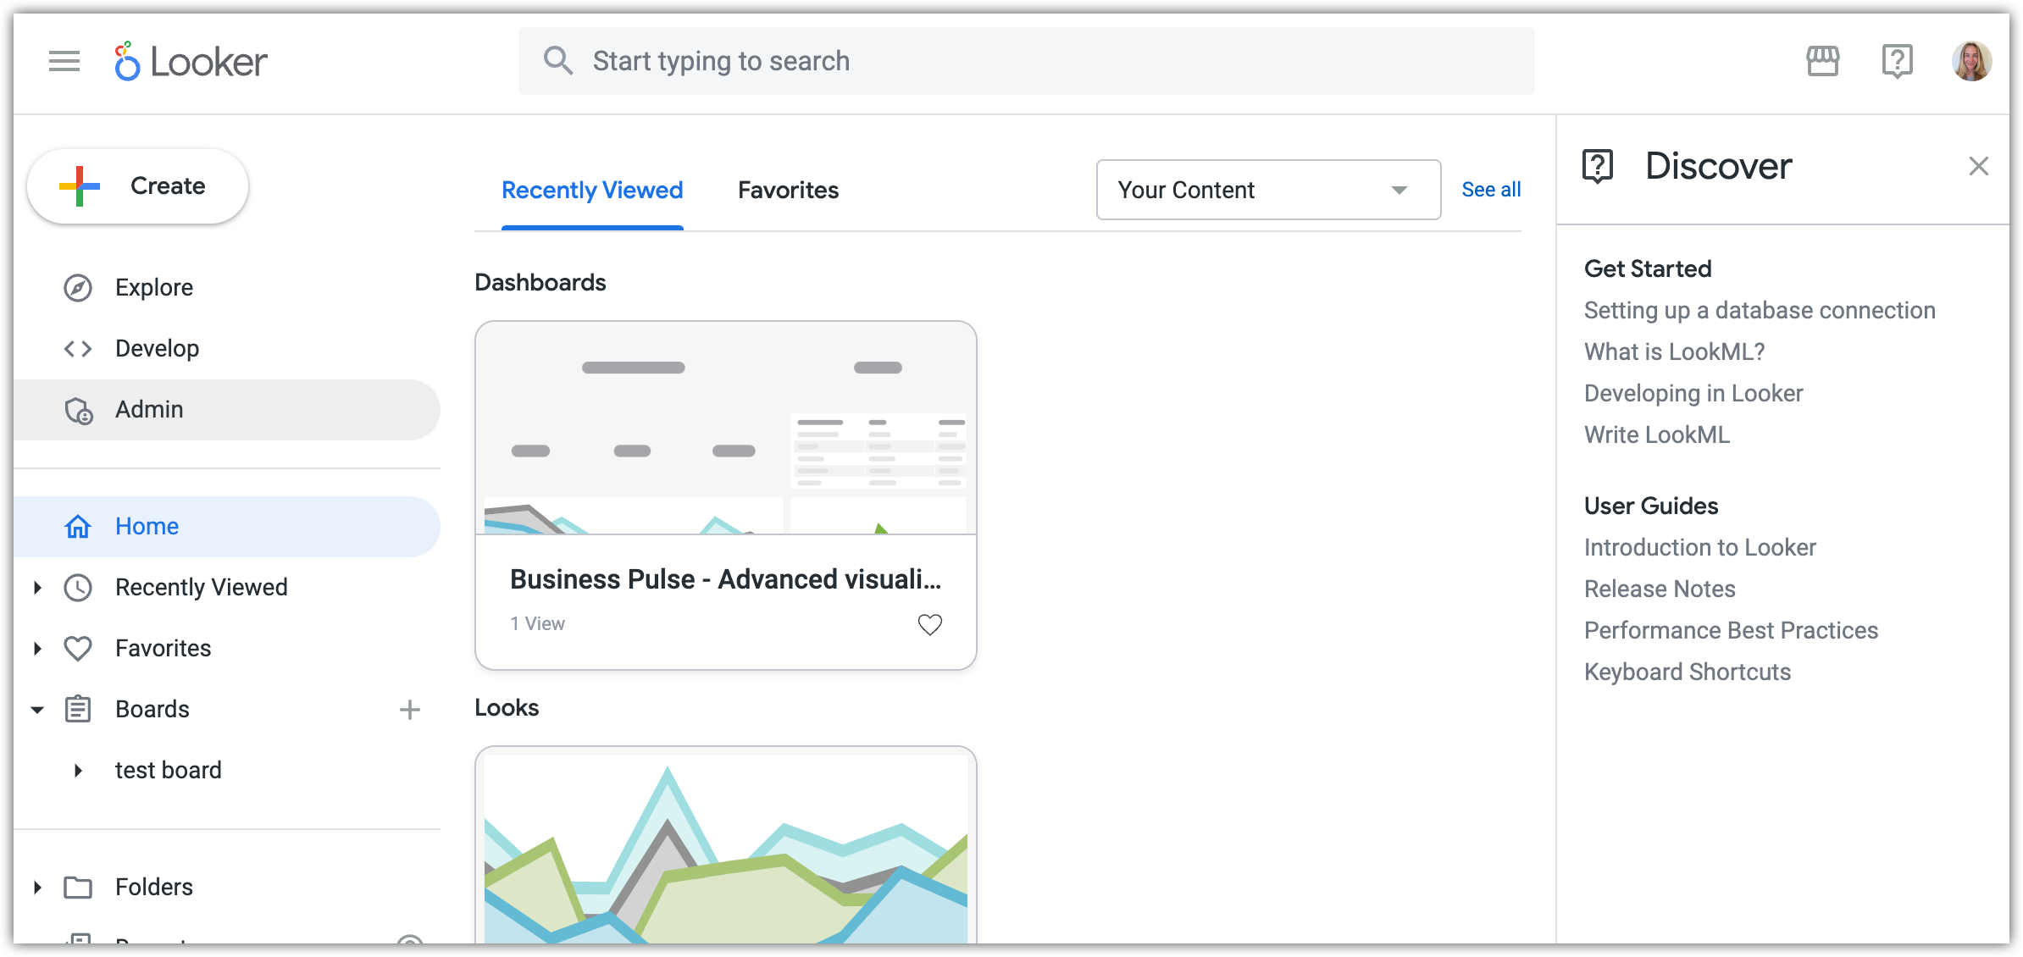
Task: Expand the Recently Viewed sidebar section
Action: point(37,588)
